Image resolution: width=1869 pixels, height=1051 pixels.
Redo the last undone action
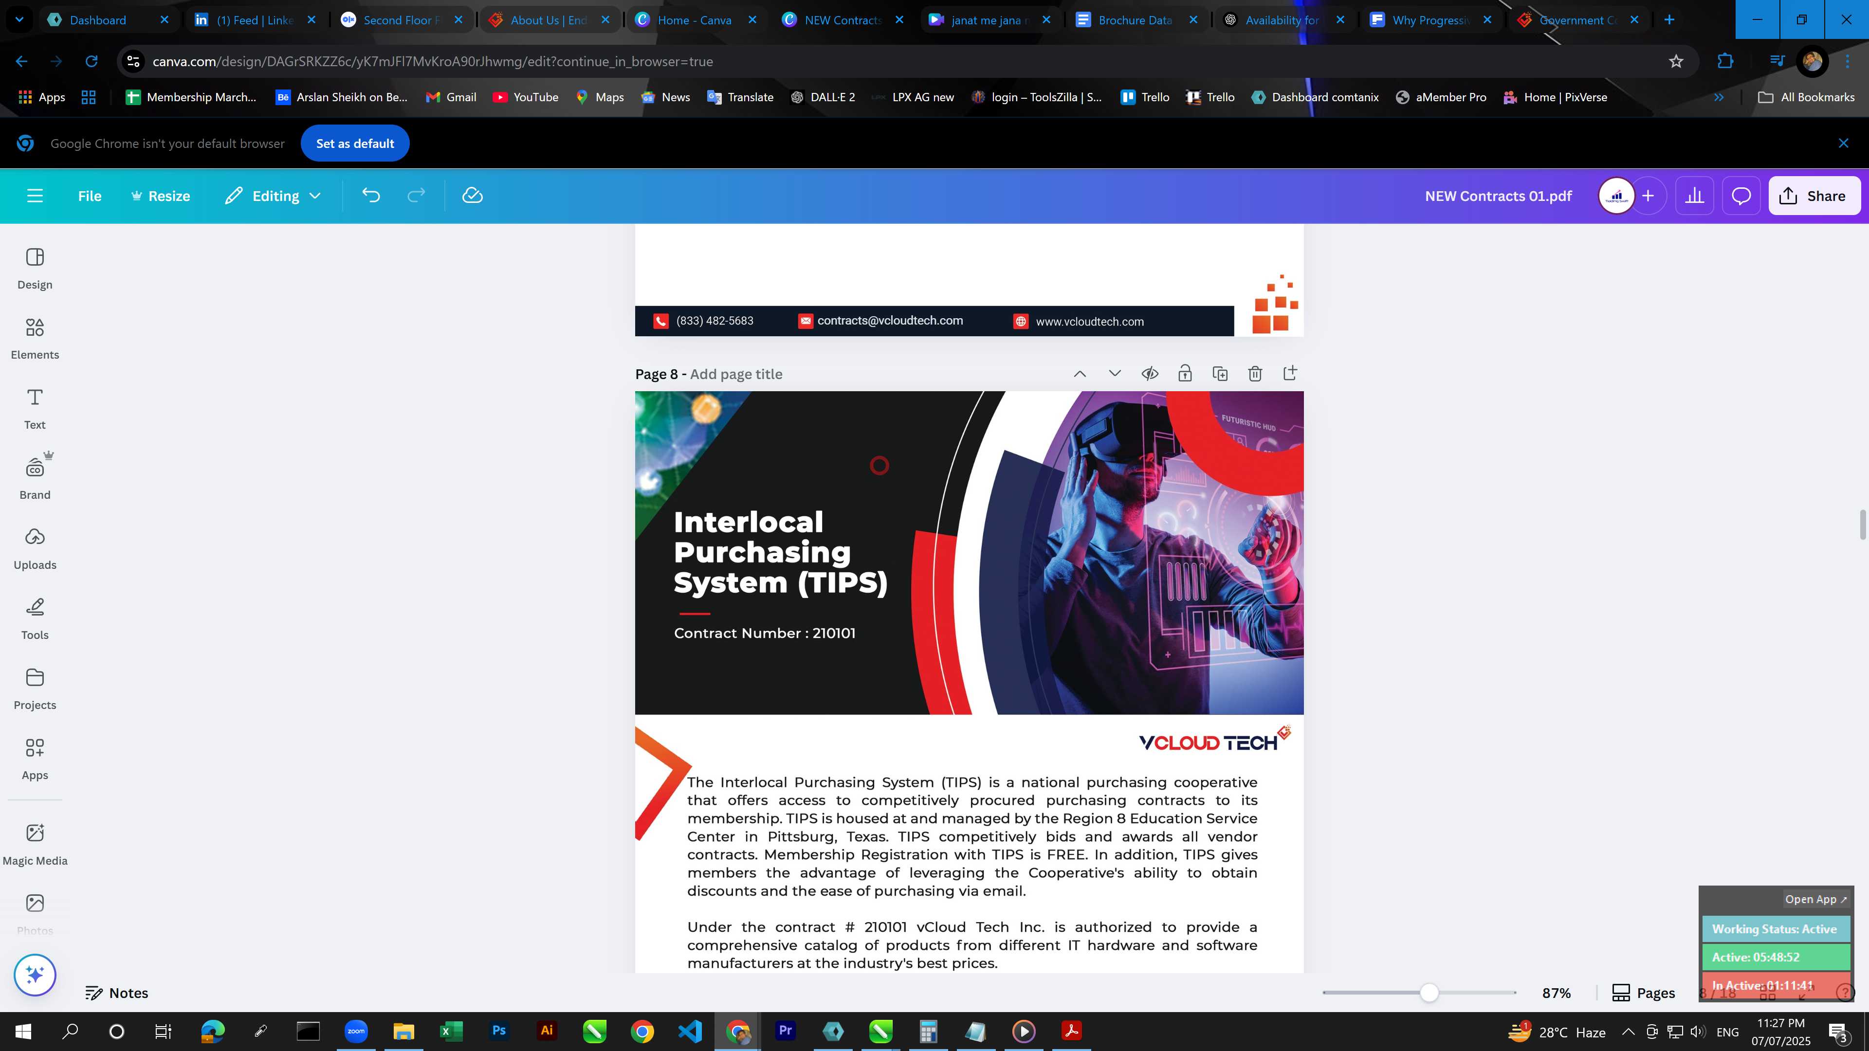(416, 196)
